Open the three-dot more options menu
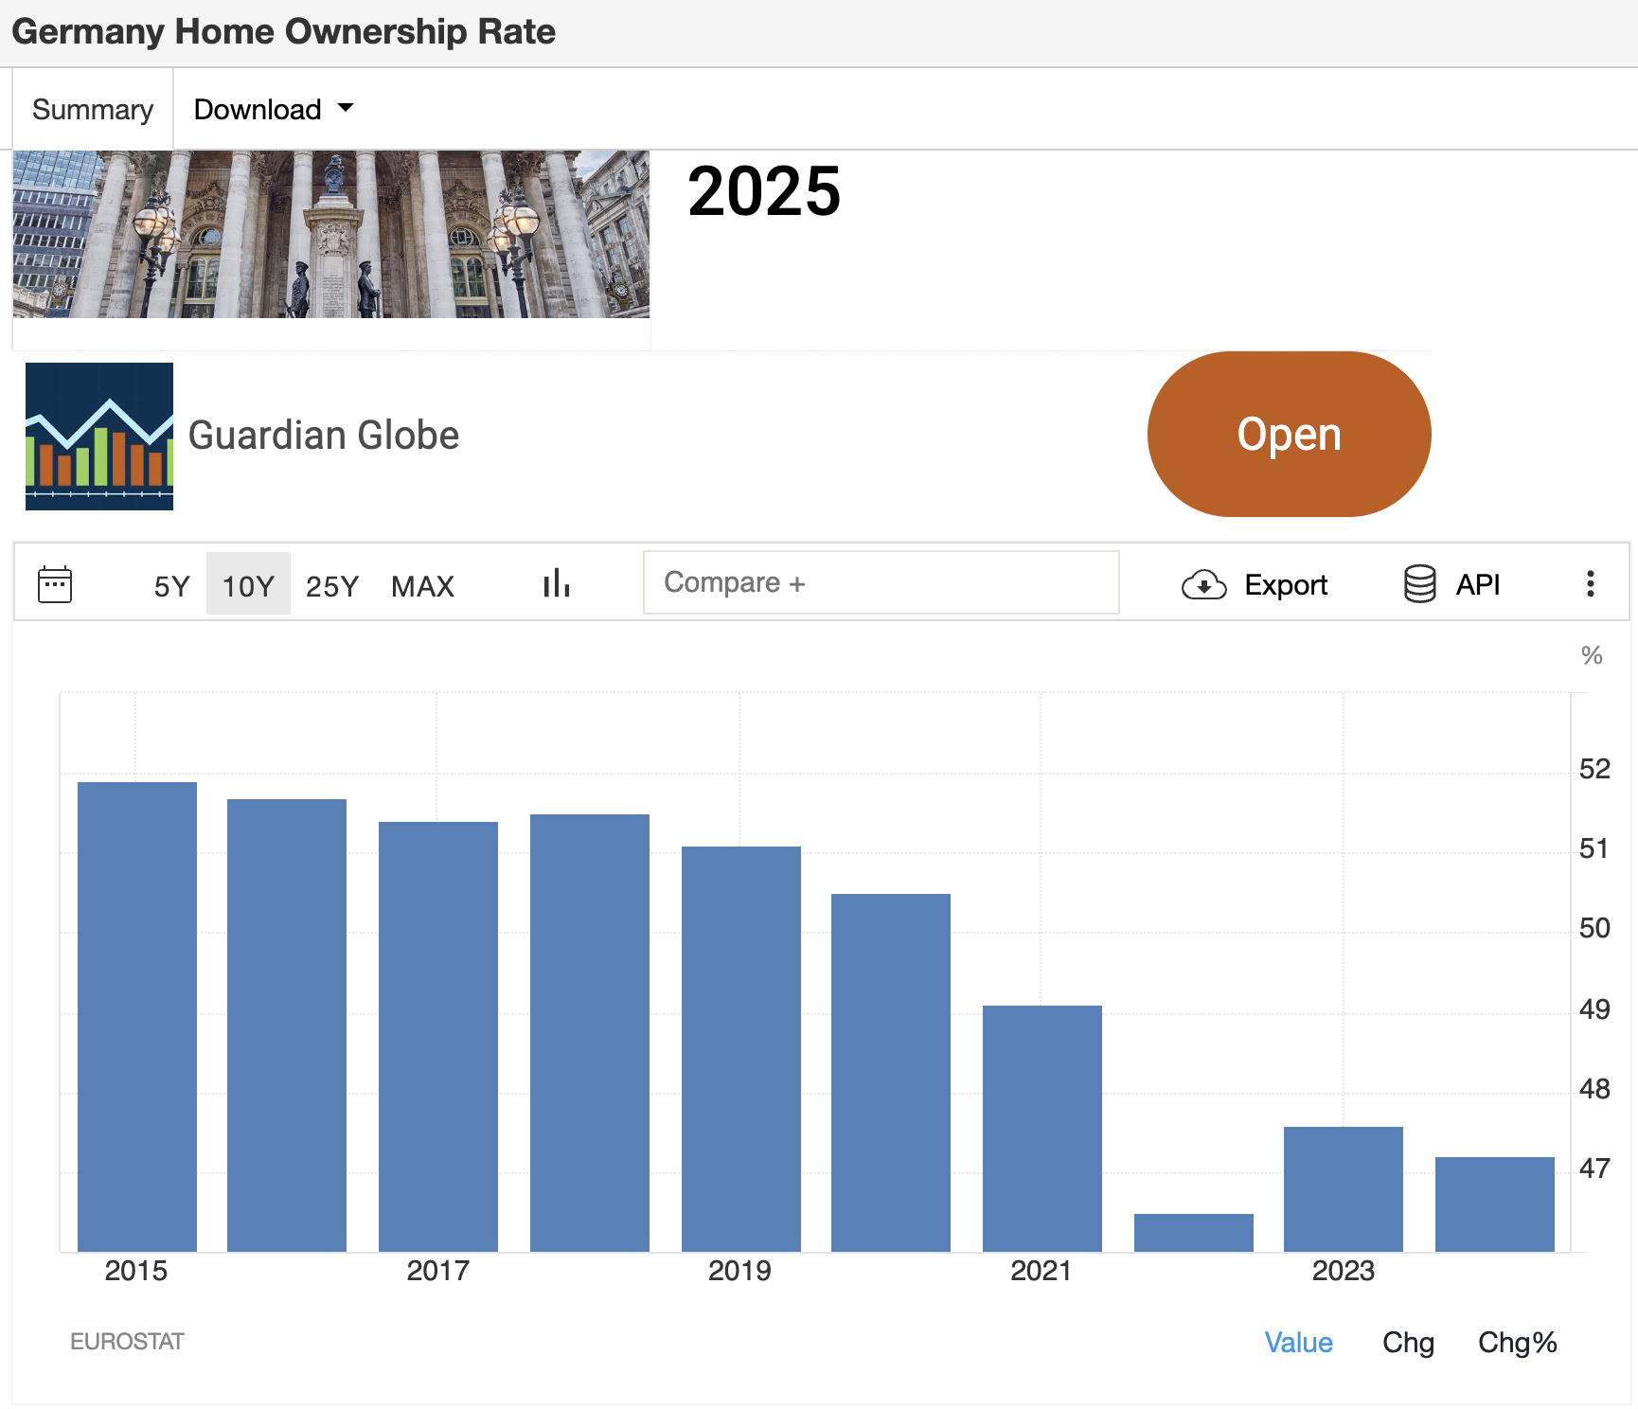Screen dimensions: 1638x1409 (1590, 583)
